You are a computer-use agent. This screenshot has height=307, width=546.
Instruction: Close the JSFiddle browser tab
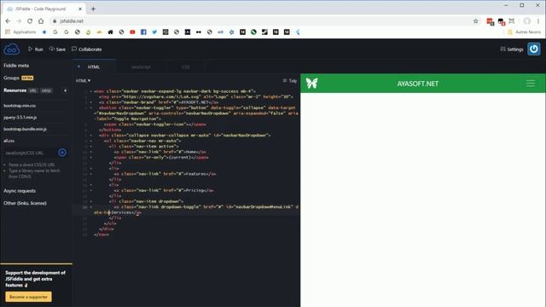80,9
